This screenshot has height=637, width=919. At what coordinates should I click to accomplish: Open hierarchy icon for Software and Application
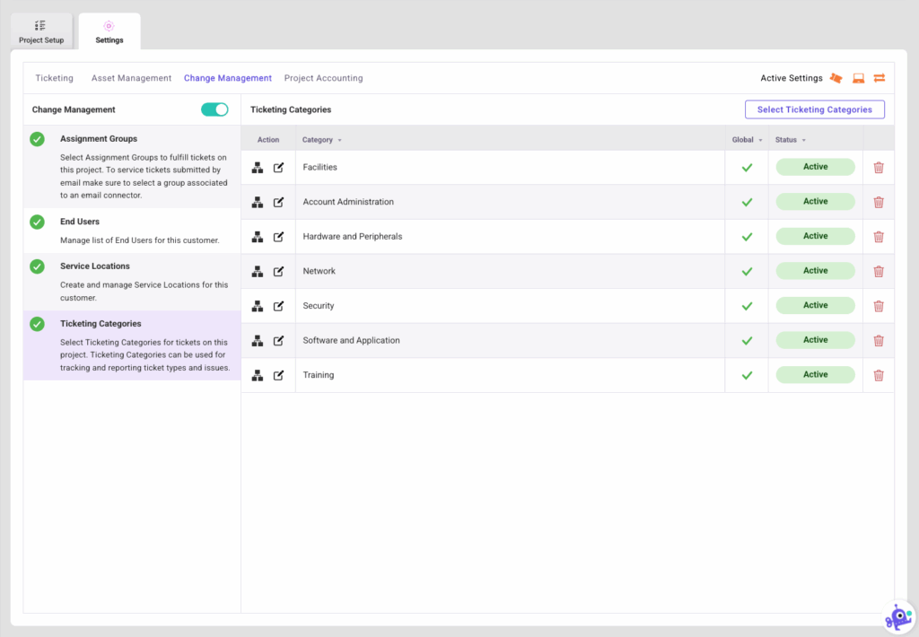click(x=258, y=341)
